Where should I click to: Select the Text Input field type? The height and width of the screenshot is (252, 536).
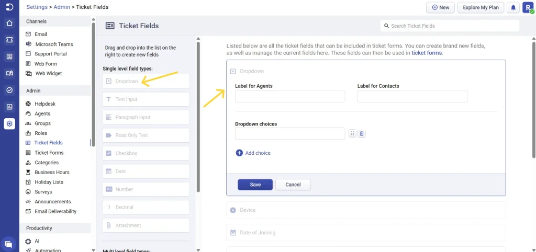pyautogui.click(x=146, y=99)
